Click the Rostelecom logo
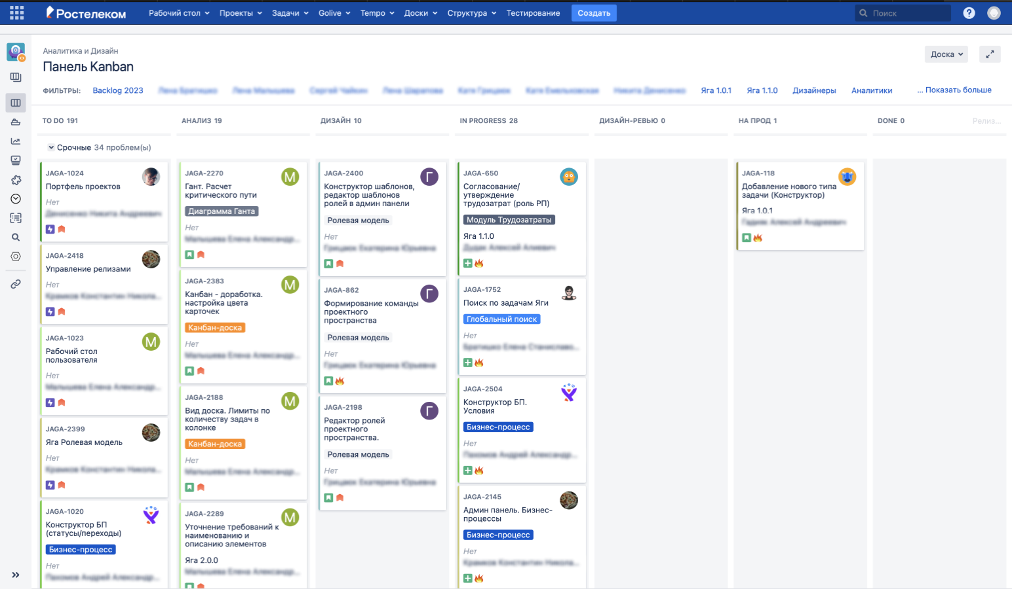1012x589 pixels. [x=86, y=12]
